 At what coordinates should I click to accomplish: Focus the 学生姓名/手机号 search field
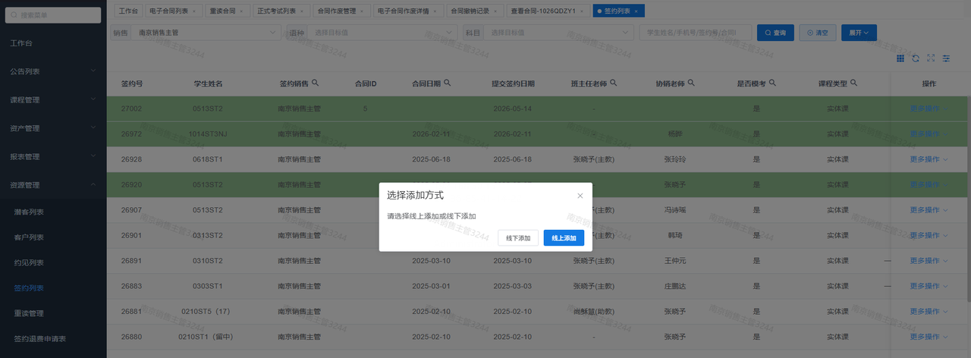click(695, 33)
